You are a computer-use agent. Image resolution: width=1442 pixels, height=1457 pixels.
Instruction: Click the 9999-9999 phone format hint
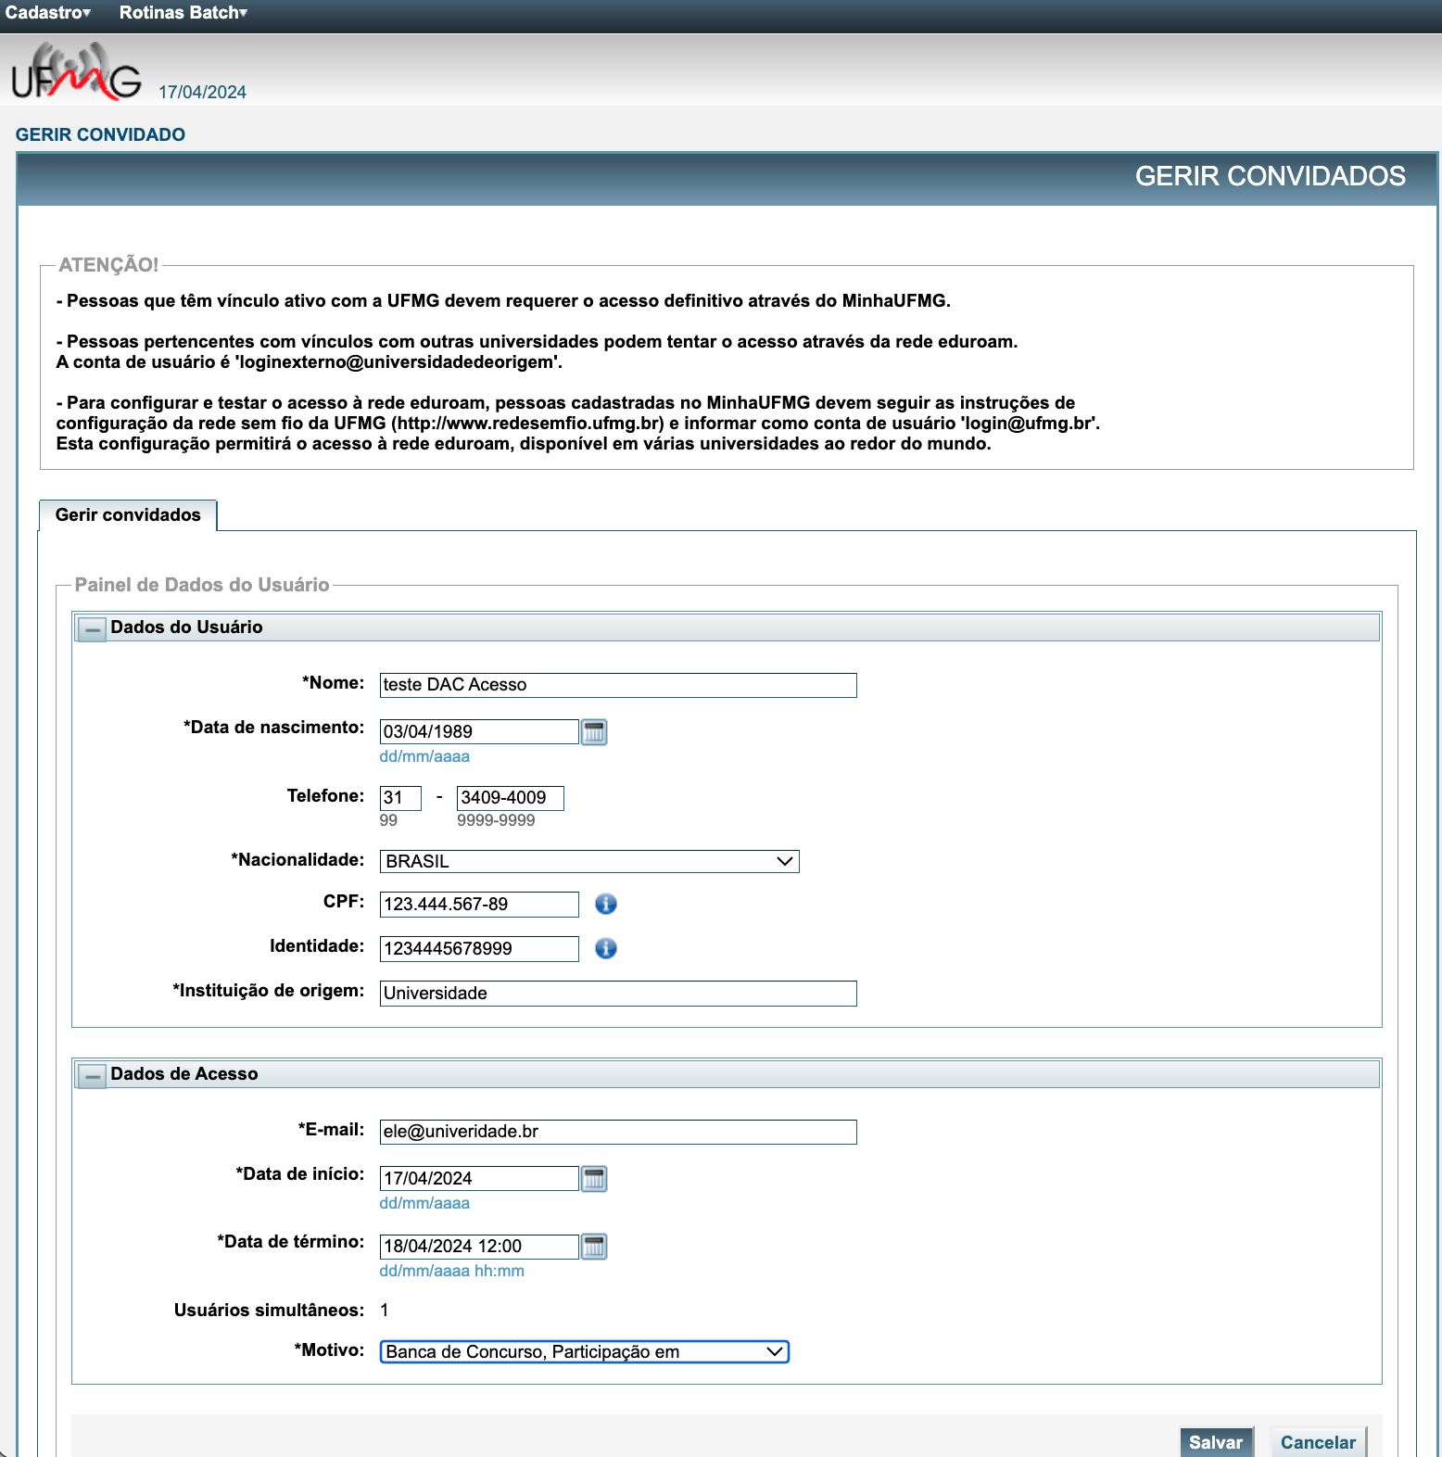496,820
